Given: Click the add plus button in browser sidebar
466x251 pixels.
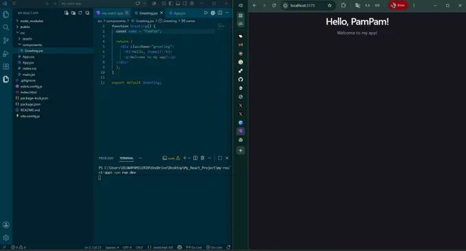Looking at the screenshot, I should 241,150.
